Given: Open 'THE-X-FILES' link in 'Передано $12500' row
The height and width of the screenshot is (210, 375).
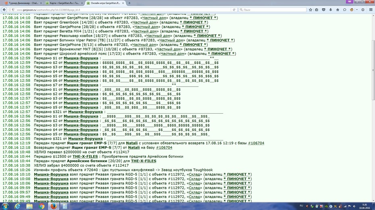Looking at the screenshot, I should tap(85, 157).
